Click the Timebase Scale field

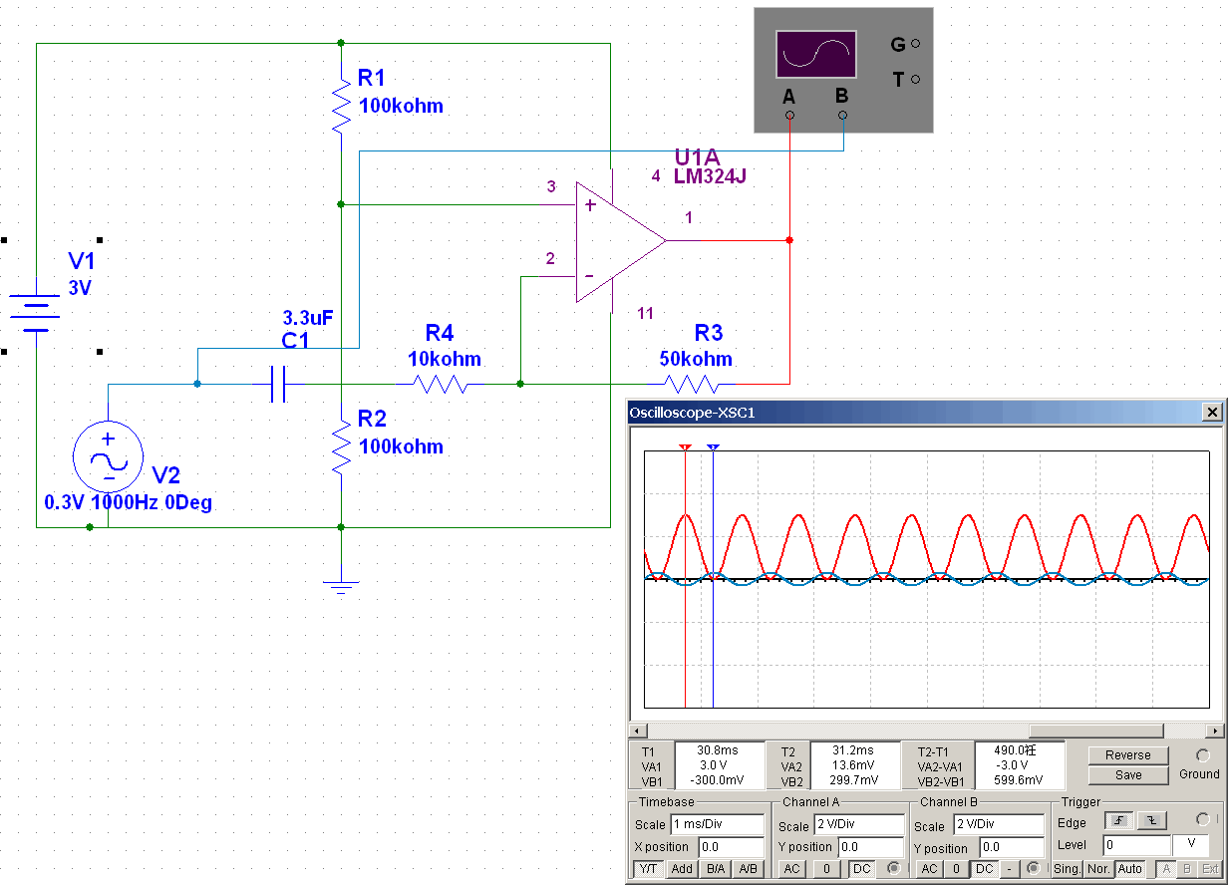point(718,825)
